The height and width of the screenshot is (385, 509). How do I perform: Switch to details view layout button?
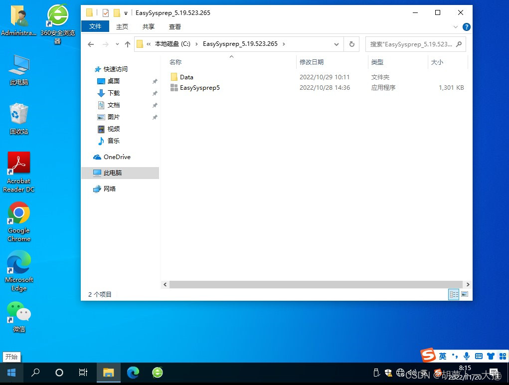[454, 294]
